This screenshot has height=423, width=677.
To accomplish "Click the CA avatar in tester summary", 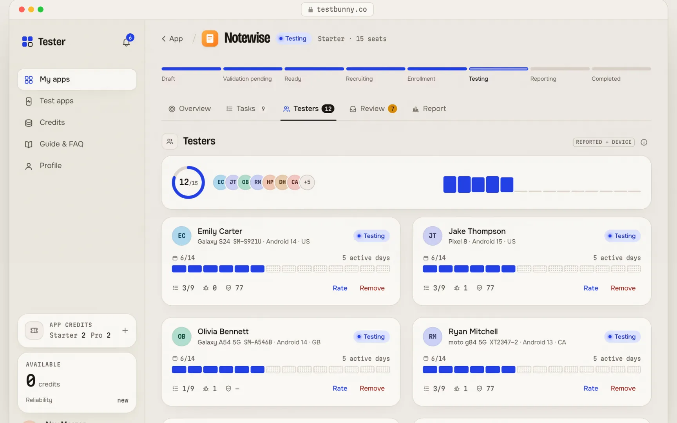I will (x=295, y=182).
